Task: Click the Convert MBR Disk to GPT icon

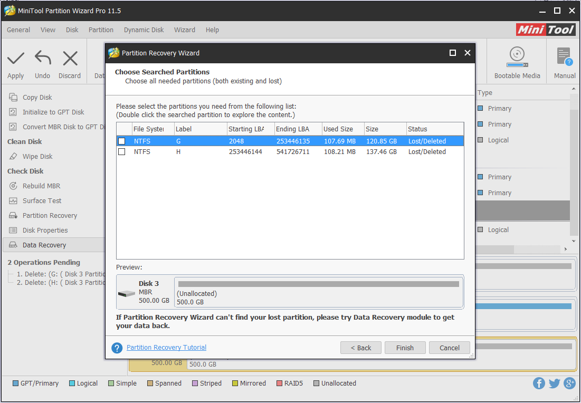Action: pos(13,127)
